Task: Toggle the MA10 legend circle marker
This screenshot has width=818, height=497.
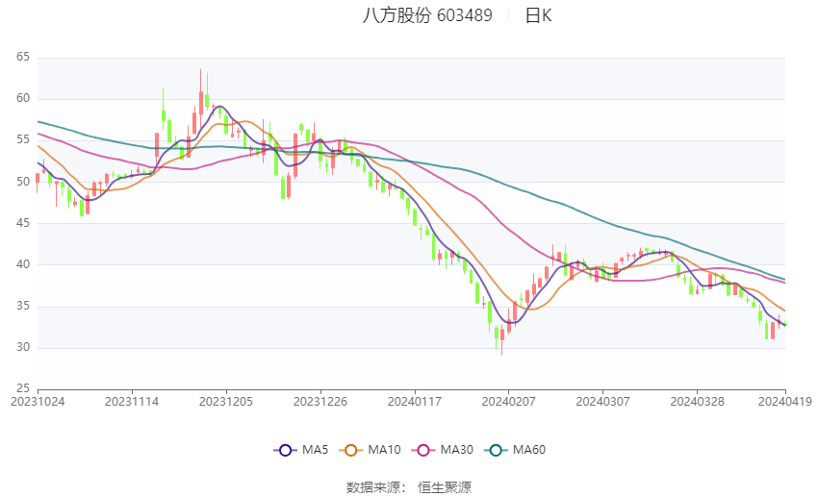Action: pyautogui.click(x=351, y=450)
